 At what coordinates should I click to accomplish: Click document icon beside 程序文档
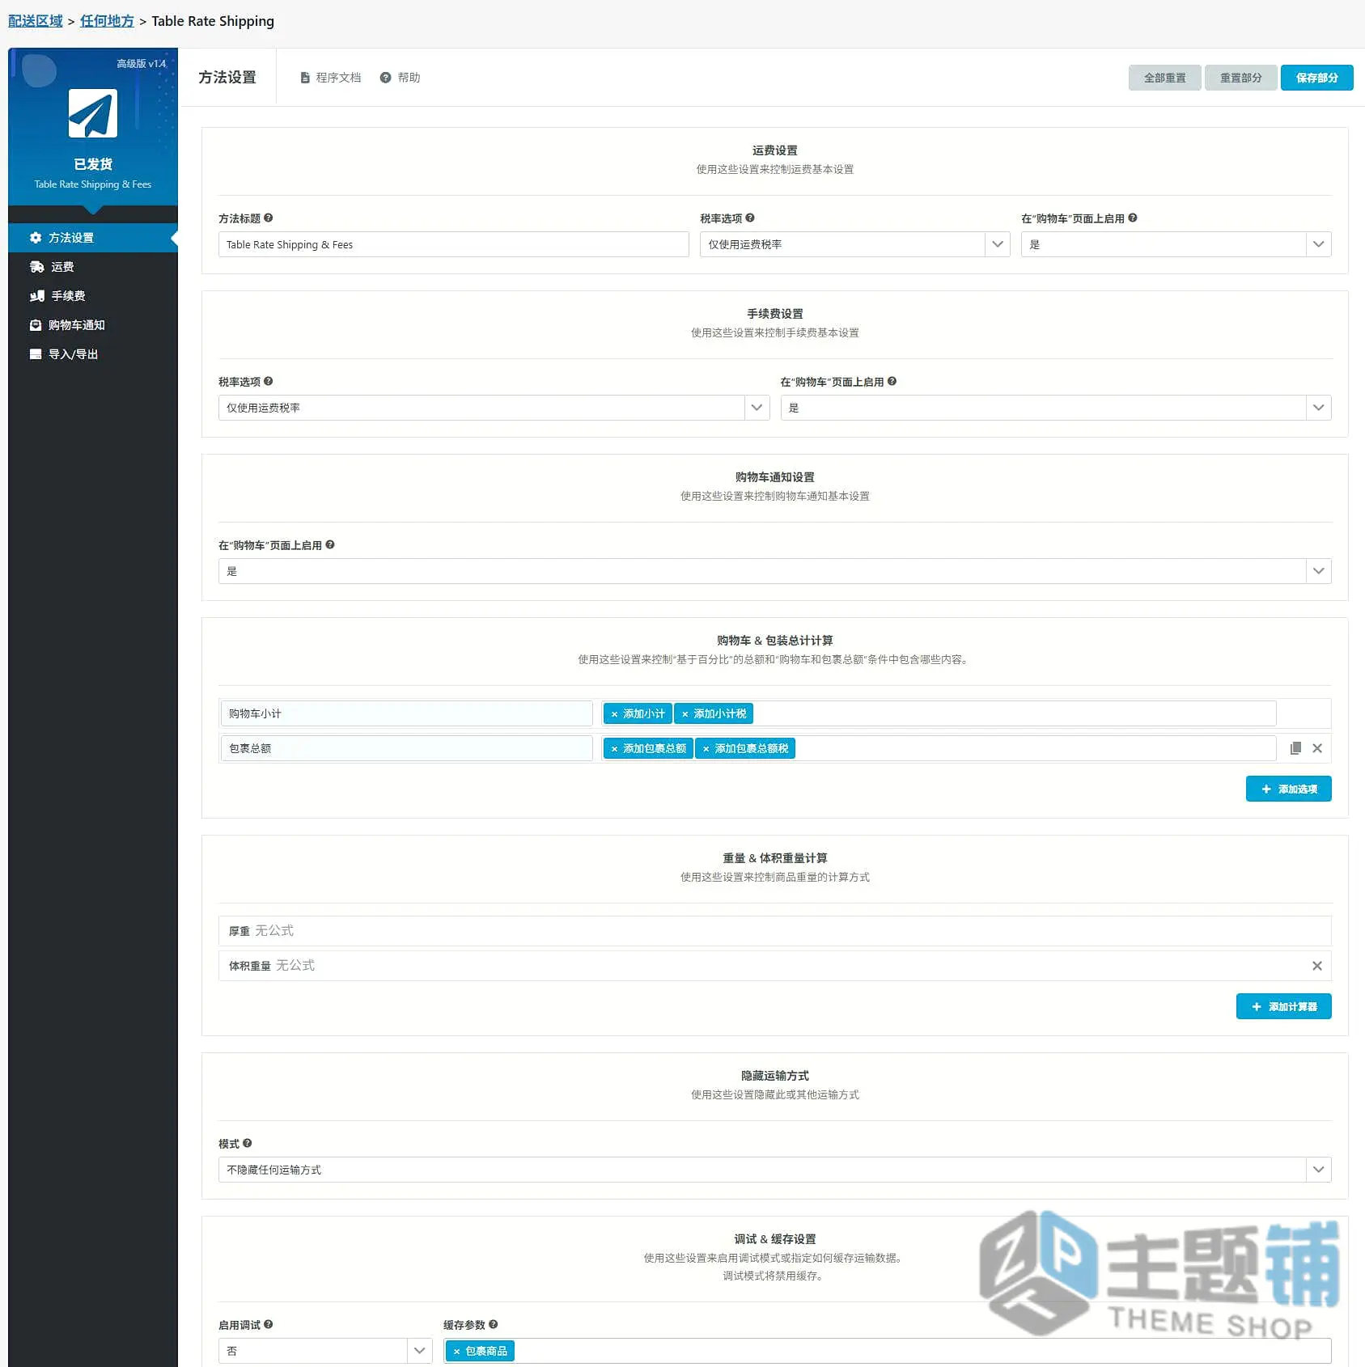pos(305,78)
